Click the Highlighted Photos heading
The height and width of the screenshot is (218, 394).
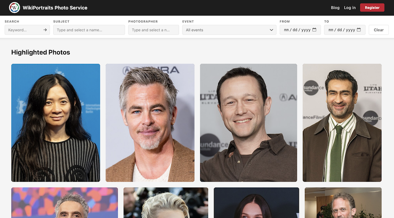[x=41, y=52]
